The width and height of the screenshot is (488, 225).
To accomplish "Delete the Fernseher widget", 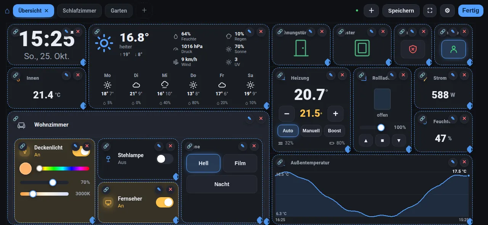I will (170, 190).
